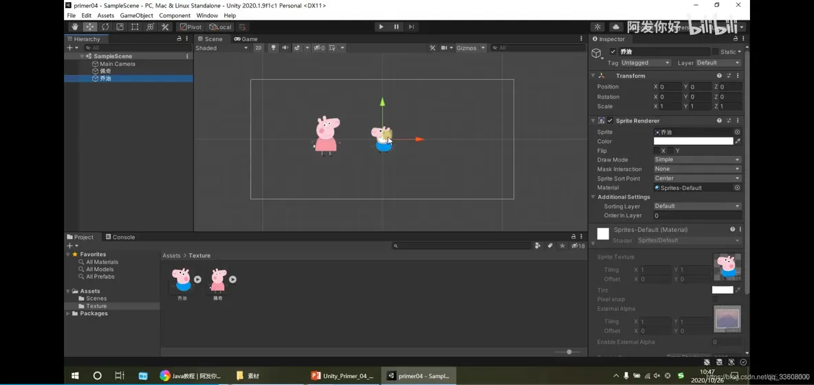Screen dimensions: 814x385
Task: Open scene component tools icon
Action: (x=432, y=47)
